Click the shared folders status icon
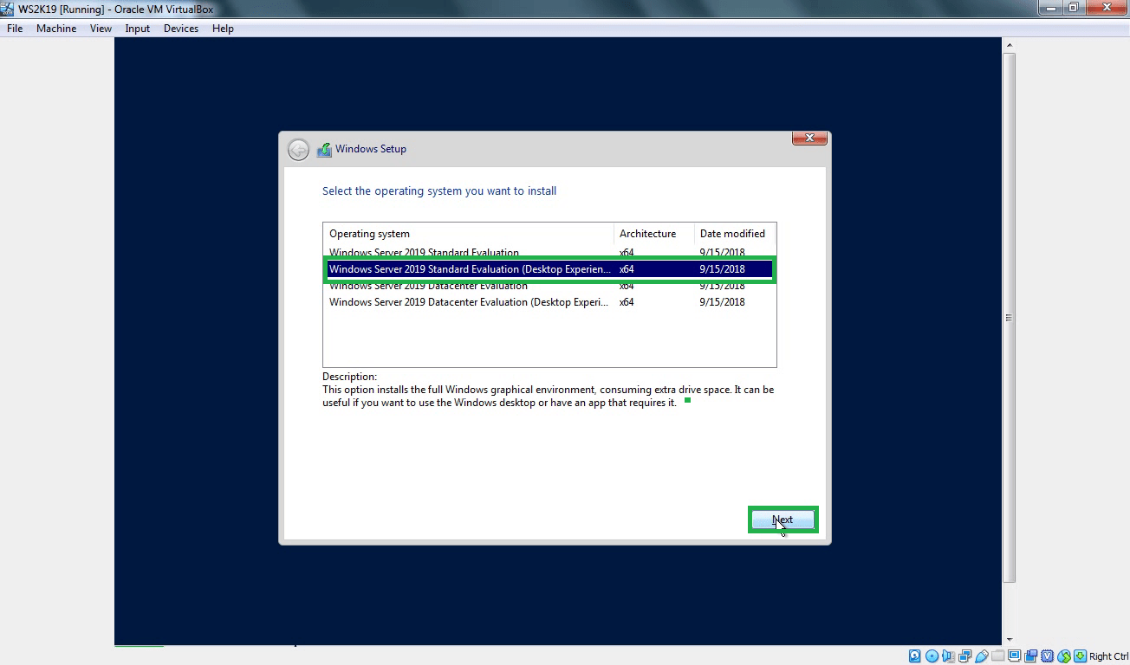Image resolution: width=1130 pixels, height=665 pixels. [x=997, y=655]
